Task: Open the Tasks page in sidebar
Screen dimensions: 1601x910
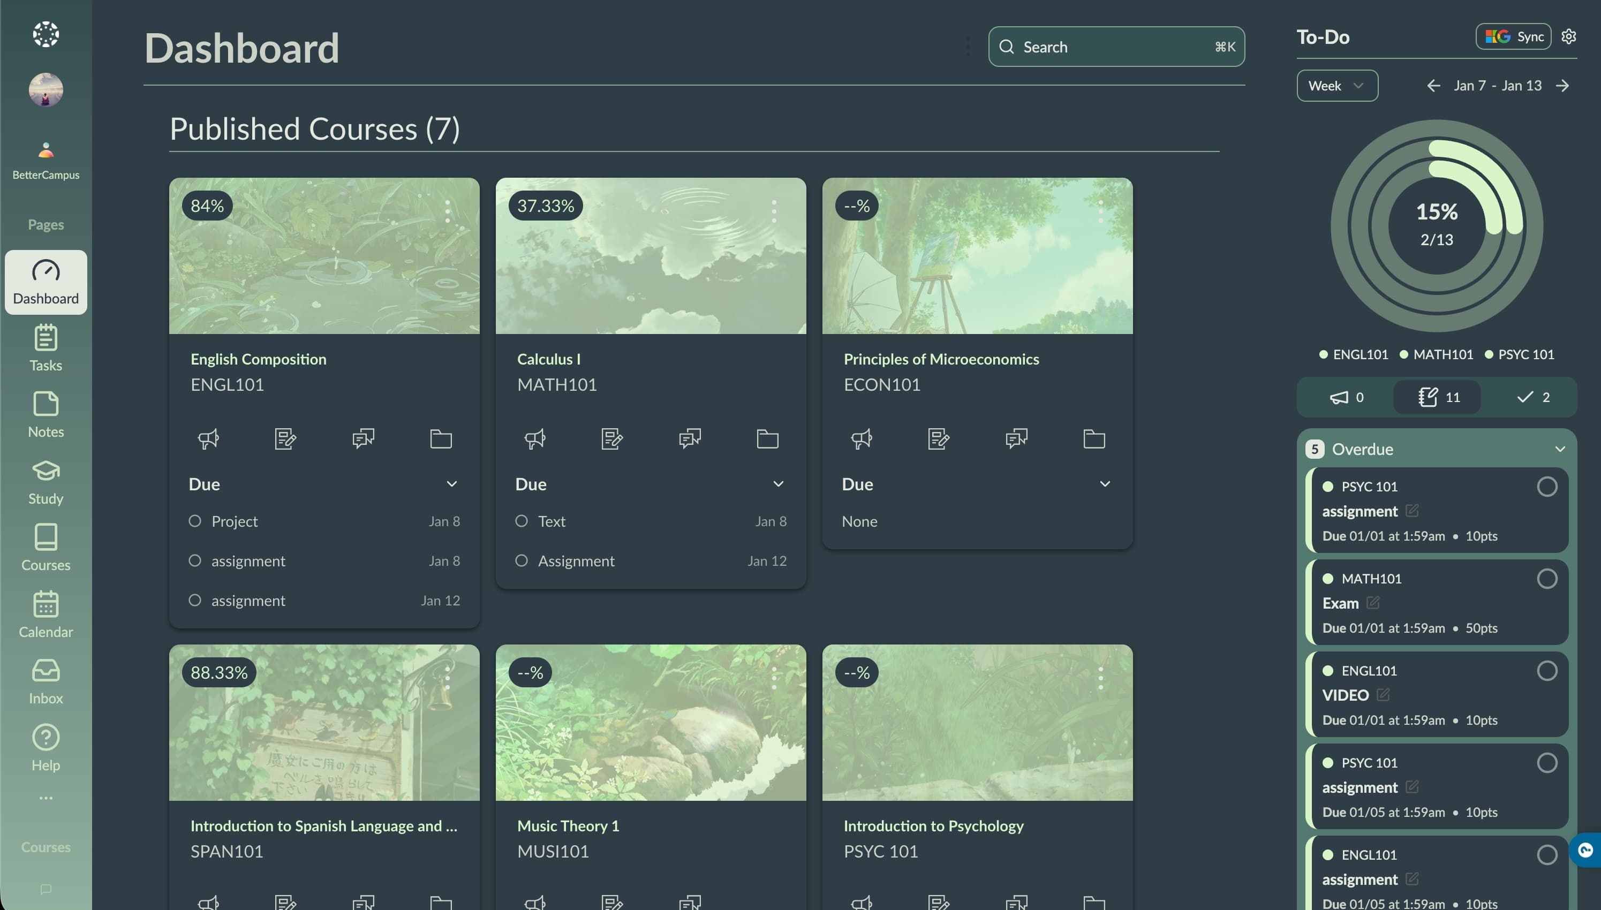Action: point(46,347)
